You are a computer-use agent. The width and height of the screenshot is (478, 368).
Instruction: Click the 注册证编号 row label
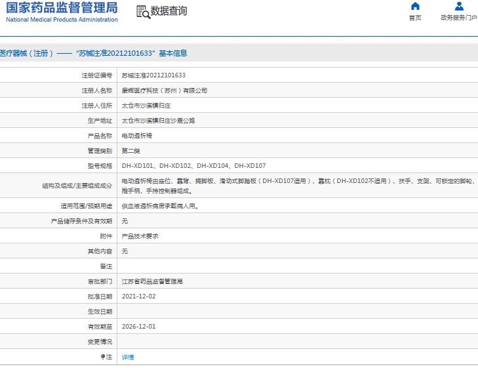[x=97, y=75]
